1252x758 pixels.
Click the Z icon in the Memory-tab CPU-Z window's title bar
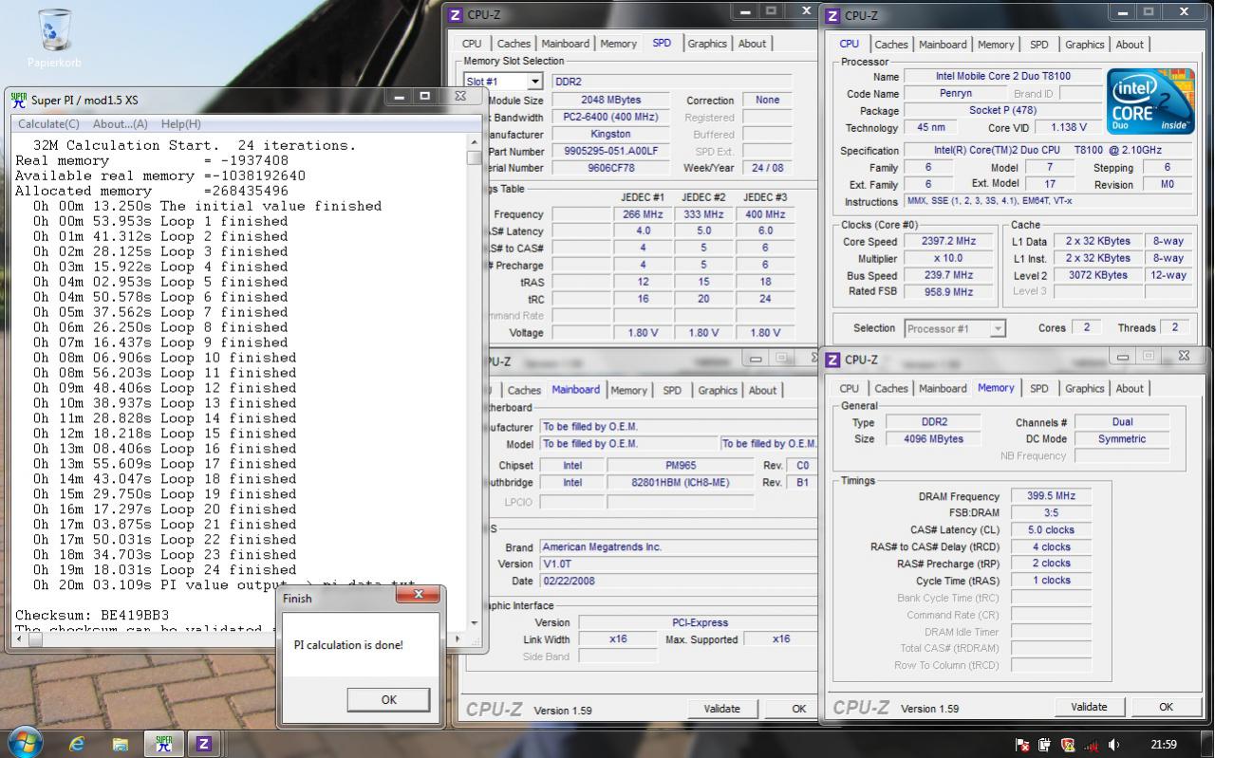click(832, 360)
